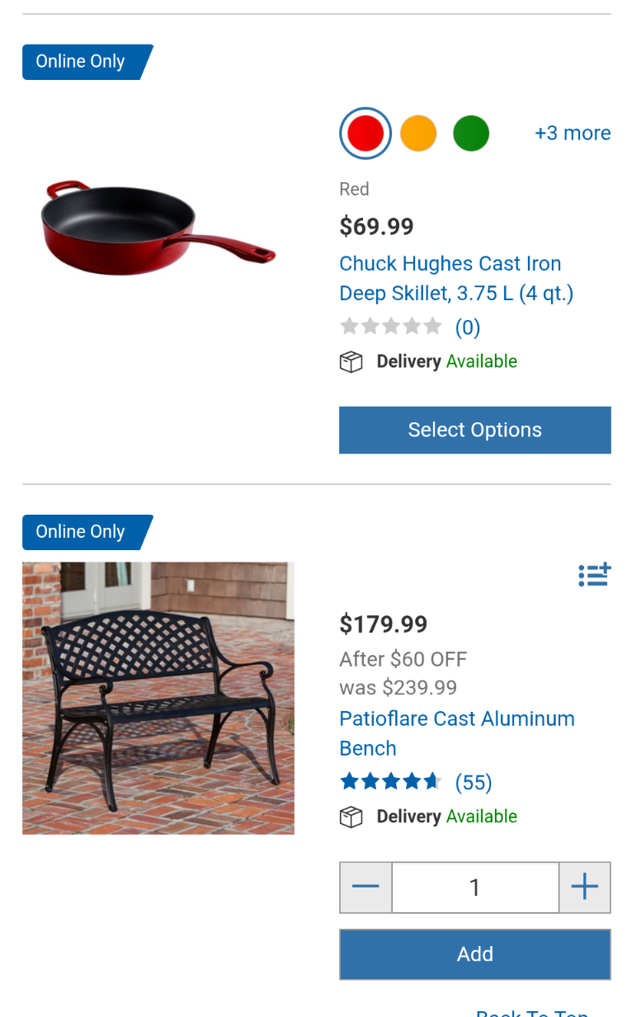627x1017 pixels.
Task: Select the green color swatch
Action: click(x=471, y=133)
